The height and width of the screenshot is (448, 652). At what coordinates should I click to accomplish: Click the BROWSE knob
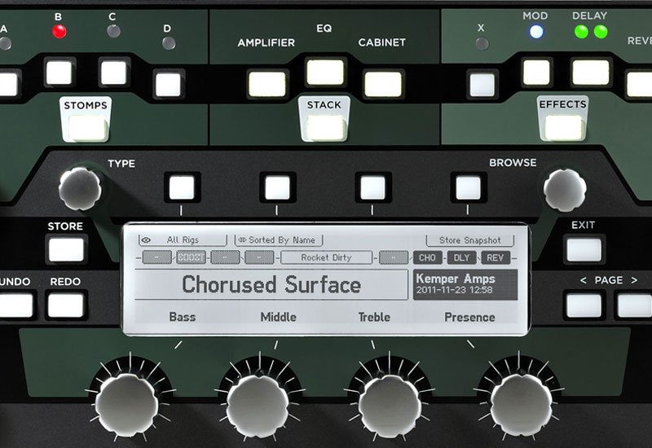point(565,190)
